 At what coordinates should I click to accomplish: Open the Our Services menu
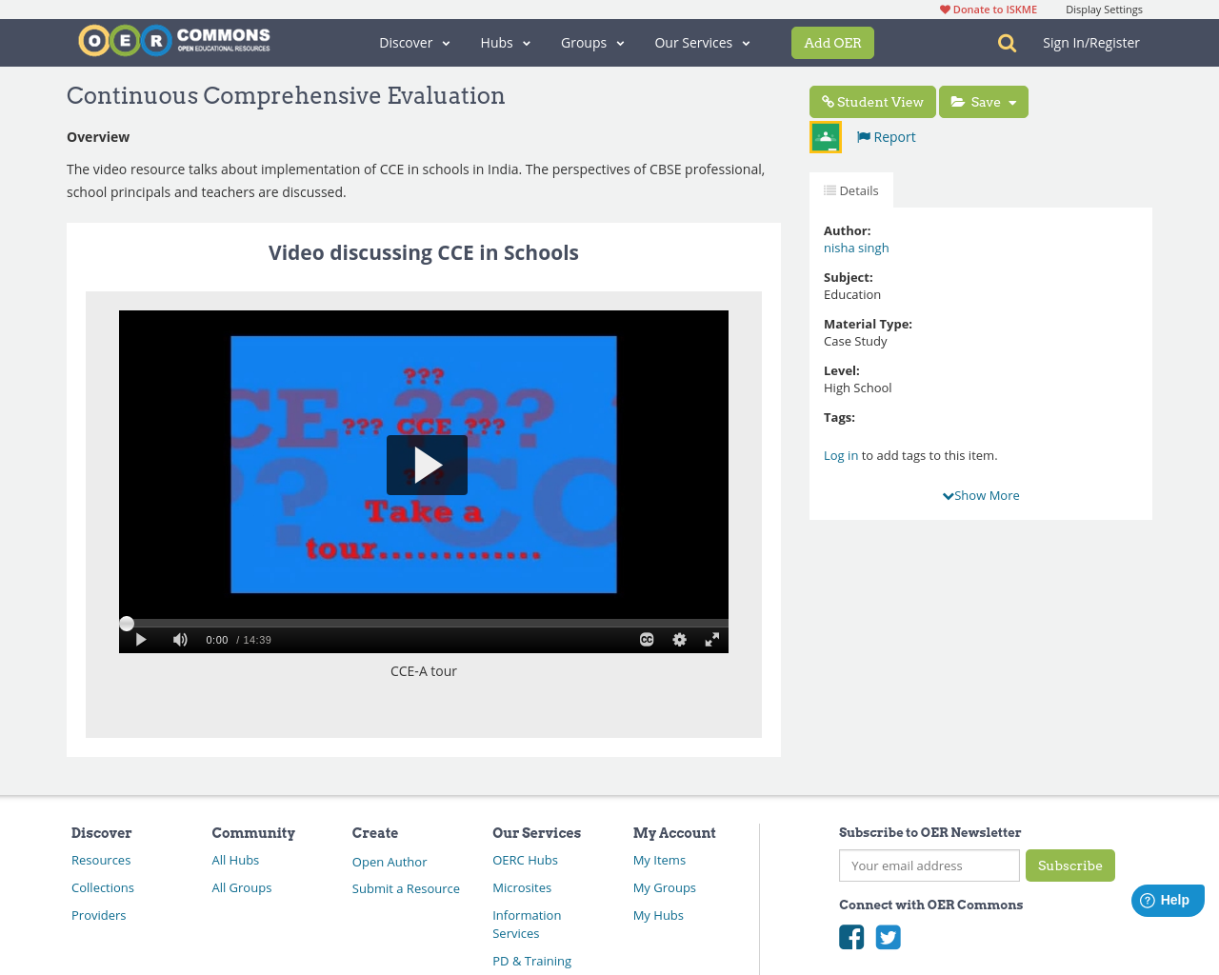(700, 42)
